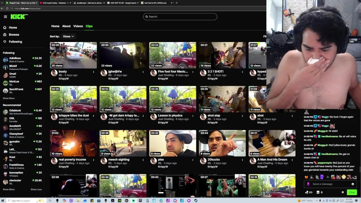Click the purple microphone in chat input
The image size is (361, 203).
[x=308, y=184]
